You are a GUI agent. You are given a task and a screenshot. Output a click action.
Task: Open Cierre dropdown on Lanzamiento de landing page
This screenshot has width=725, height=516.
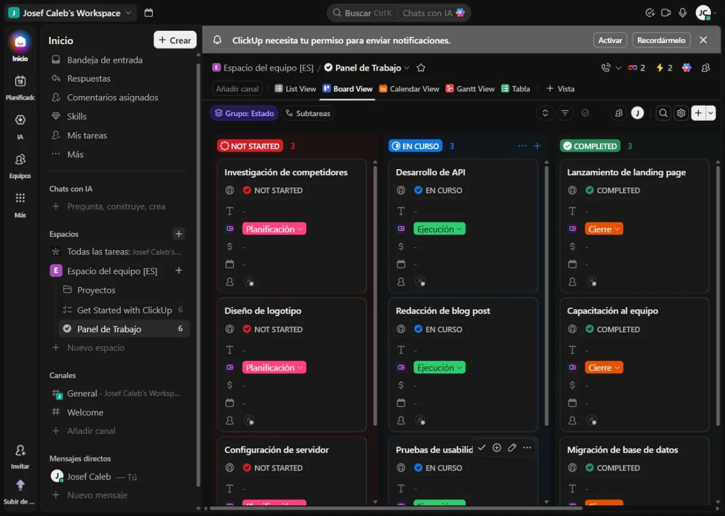[604, 229]
